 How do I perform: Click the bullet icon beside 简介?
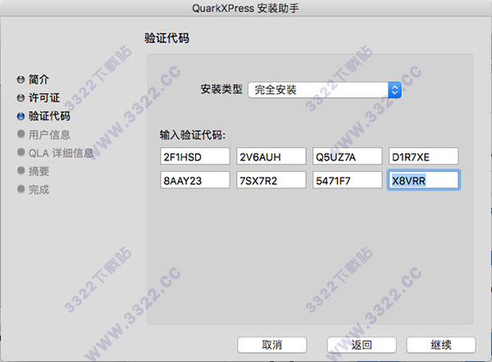(20, 79)
